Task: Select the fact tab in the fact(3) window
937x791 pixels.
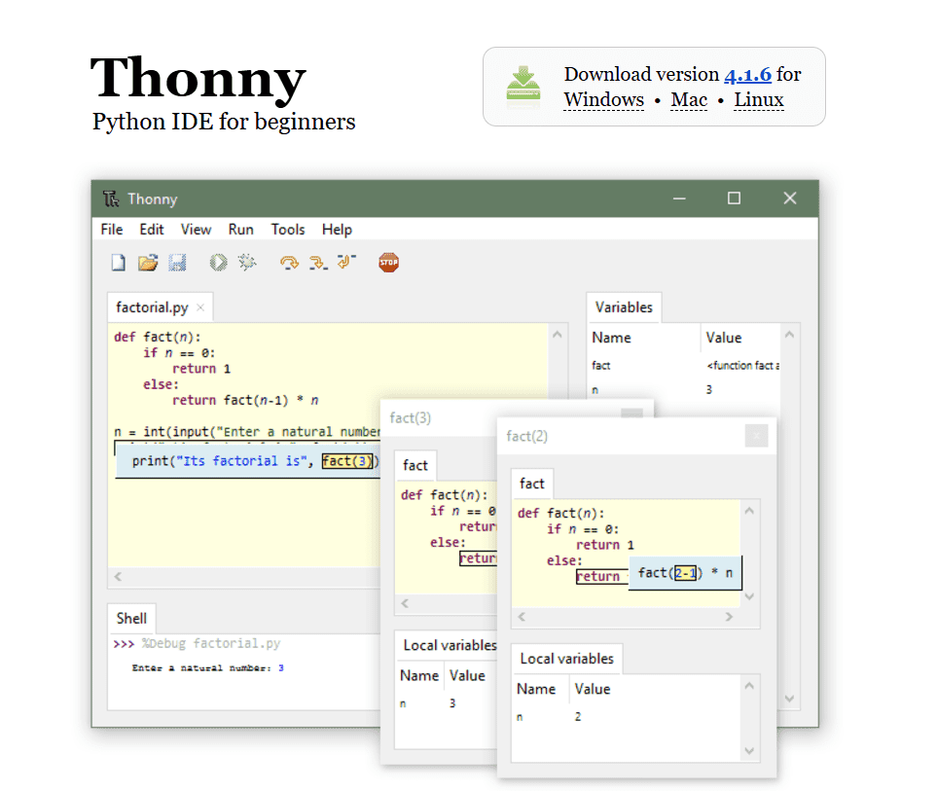Action: (415, 465)
